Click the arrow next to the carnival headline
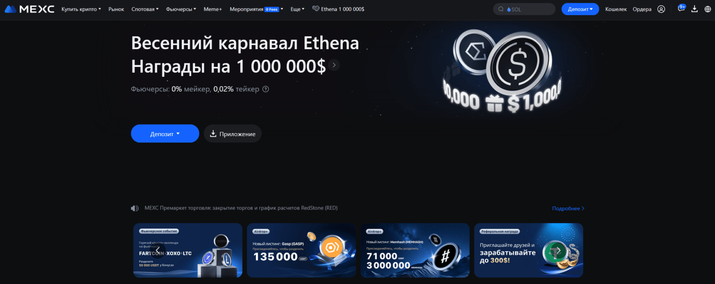This screenshot has width=715, height=284. click(334, 65)
